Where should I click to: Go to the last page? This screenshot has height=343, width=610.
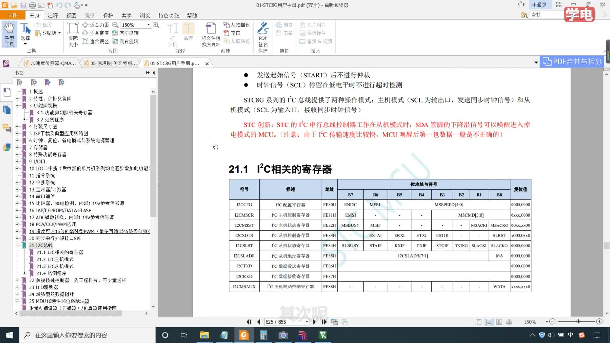[x=324, y=322]
